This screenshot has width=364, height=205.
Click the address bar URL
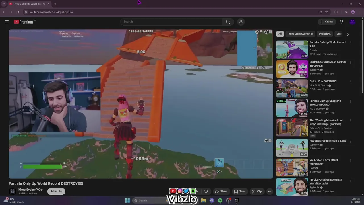pyautogui.click(x=51, y=12)
